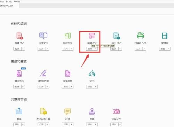174x127 pixels.
Task: Open the Help (帮助) menu
Action: coord(17,1)
